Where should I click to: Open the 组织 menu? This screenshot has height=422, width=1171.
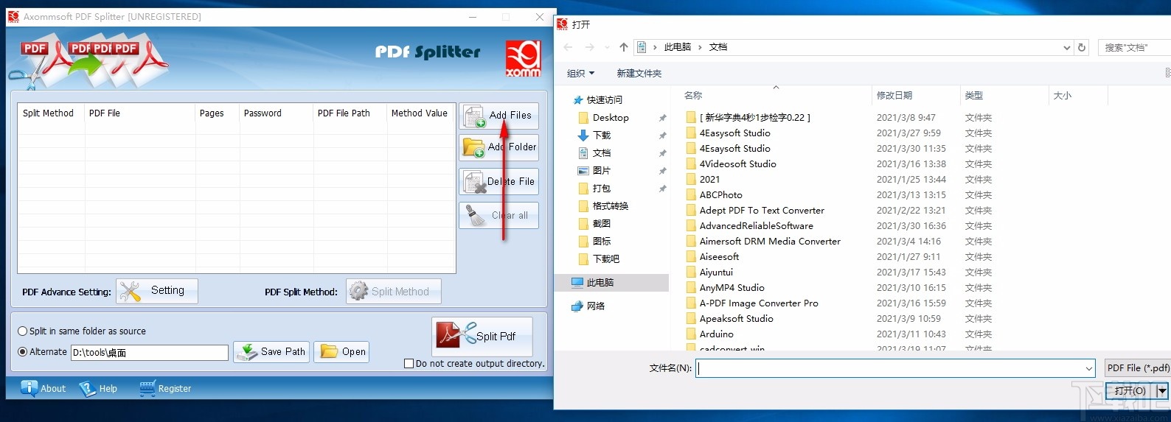tap(581, 74)
